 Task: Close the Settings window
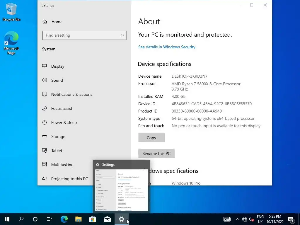pyautogui.click(x=265, y=5)
